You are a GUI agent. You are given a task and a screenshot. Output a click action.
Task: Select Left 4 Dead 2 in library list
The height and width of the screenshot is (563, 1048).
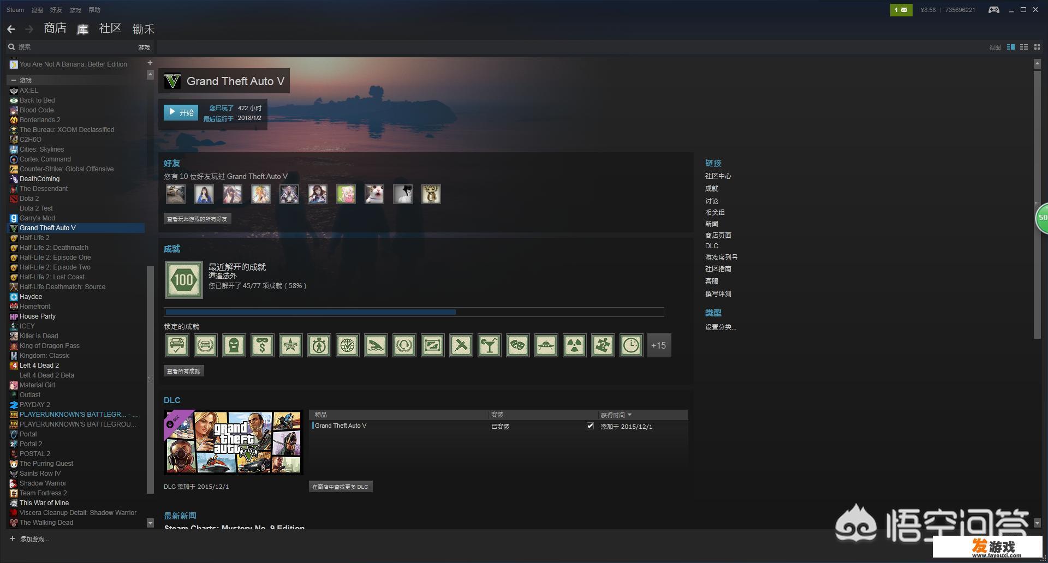pos(39,366)
